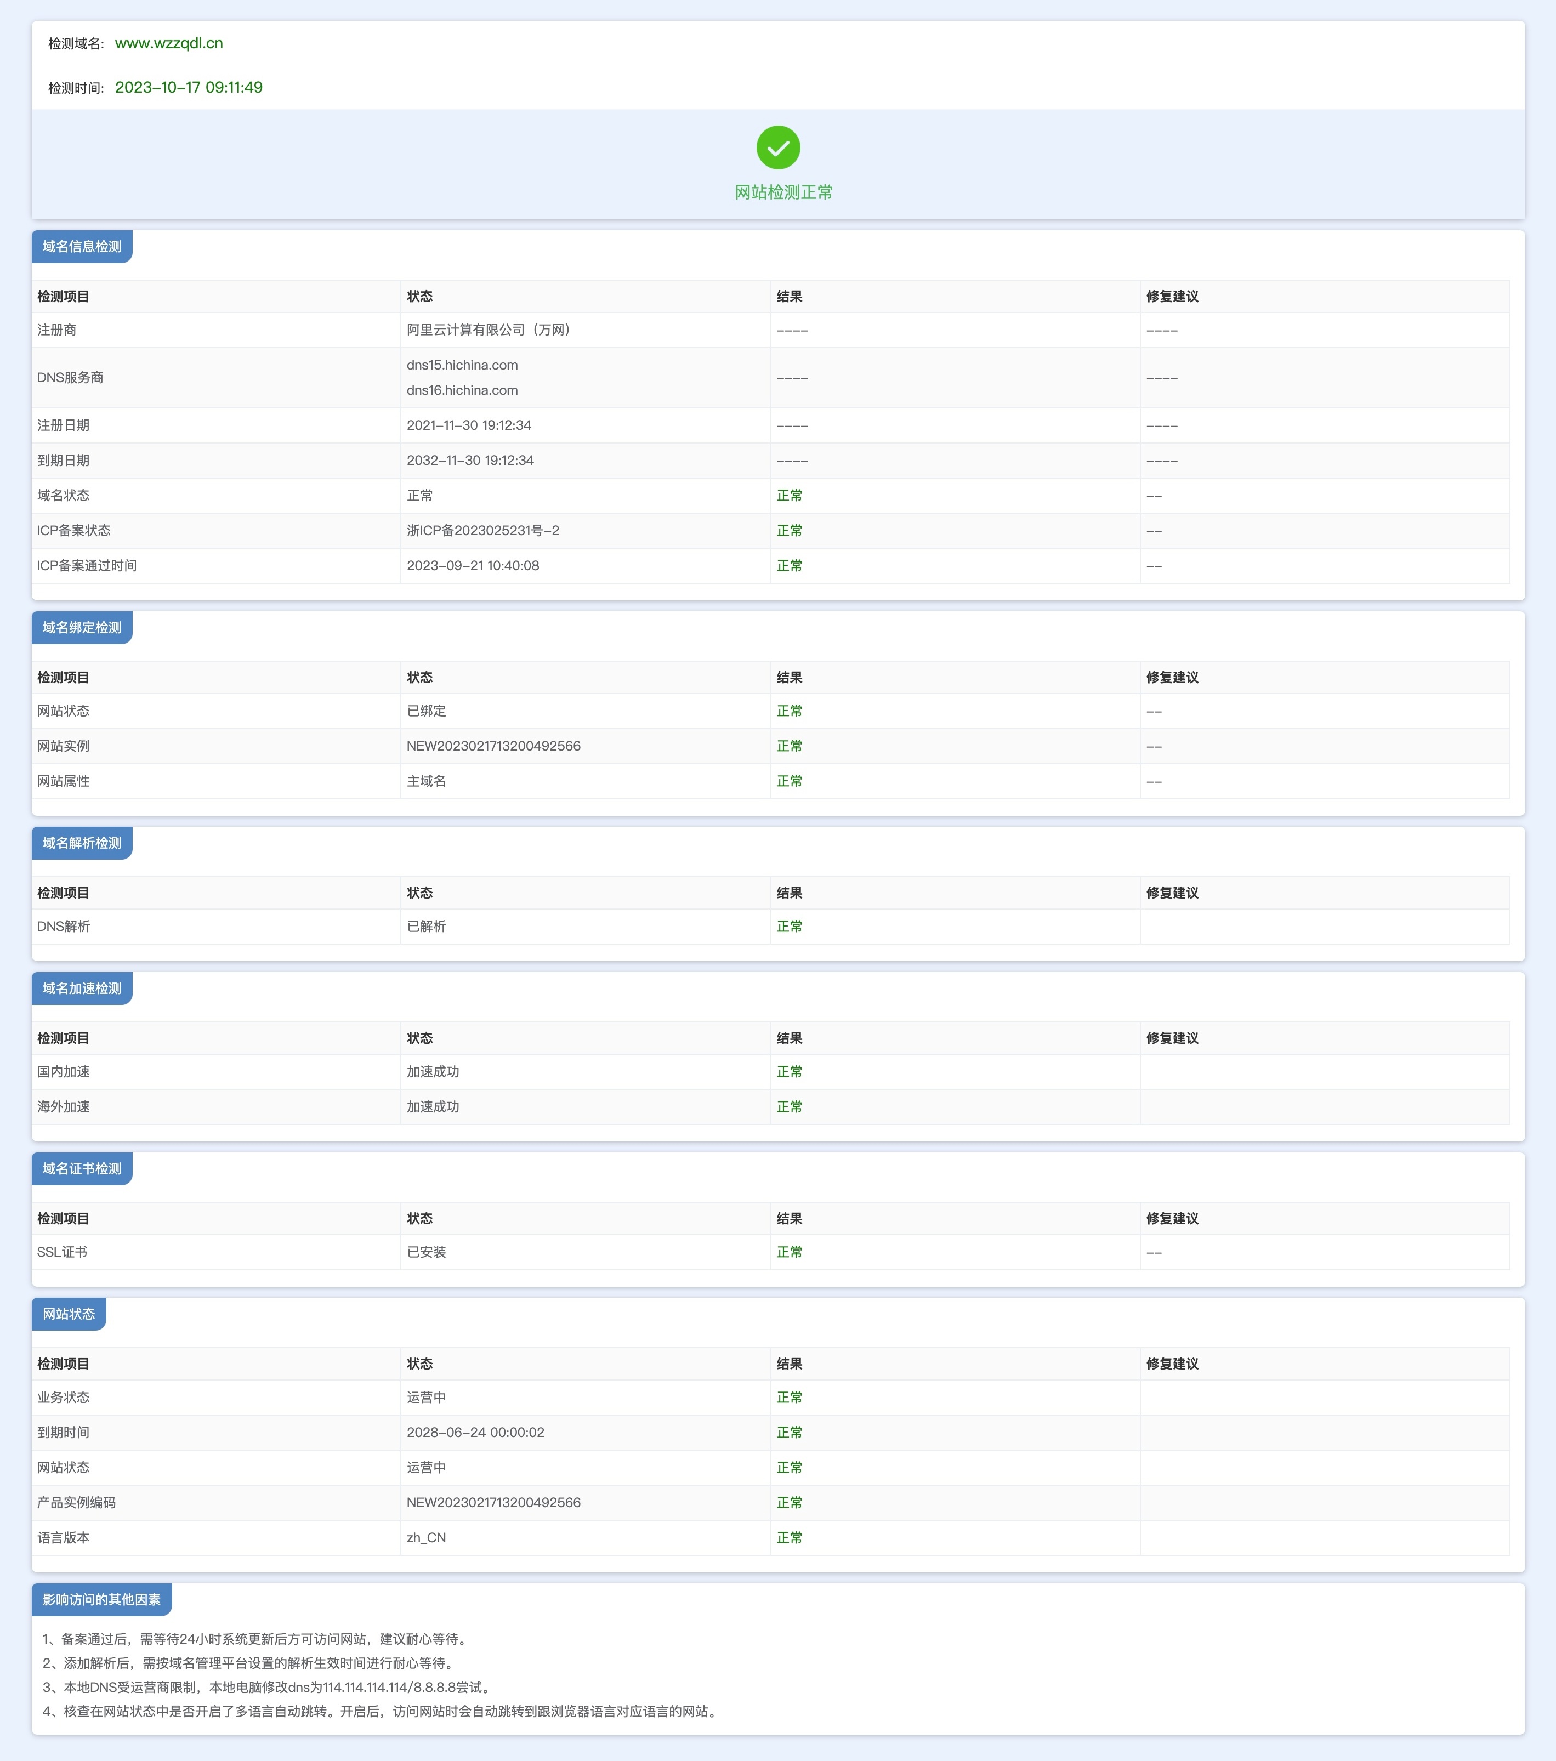Viewport: 1556px width, 1761px height.
Task: Open the 影响访问的其他因素 section tab
Action: coord(101,1599)
